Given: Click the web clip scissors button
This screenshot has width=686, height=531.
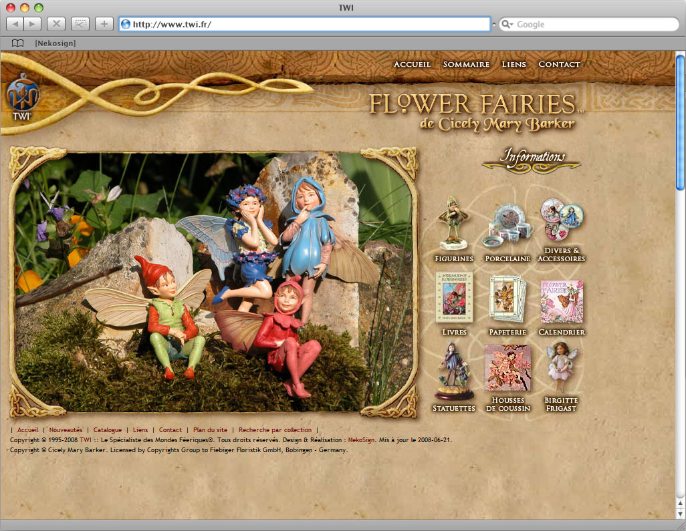Looking at the screenshot, I should 80,24.
